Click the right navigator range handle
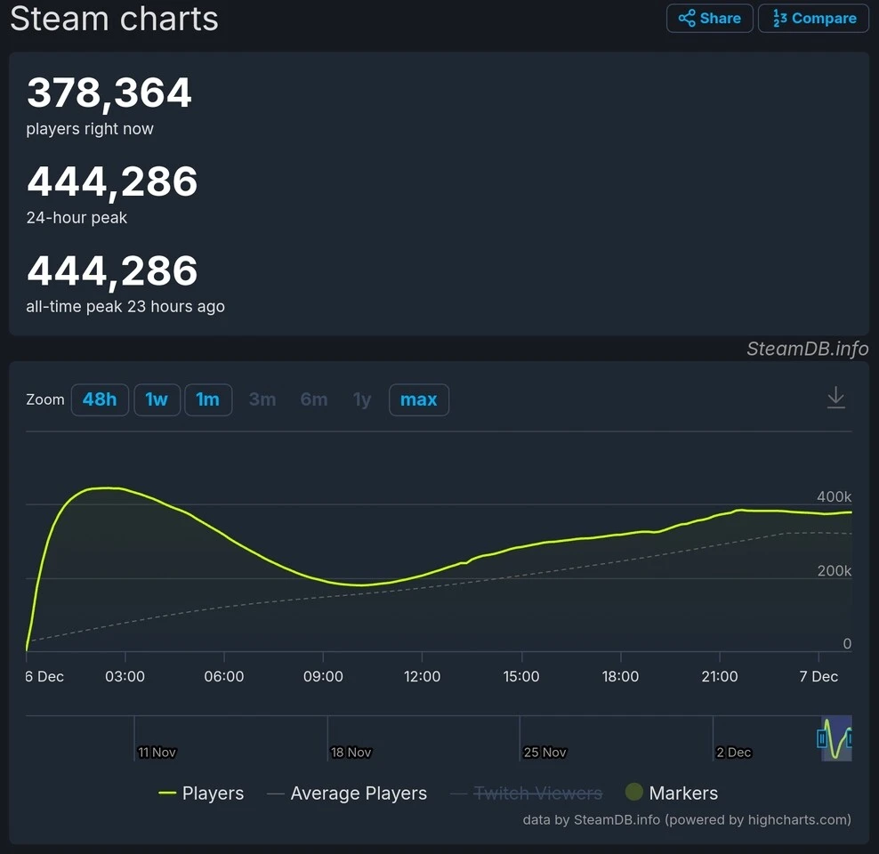Image resolution: width=879 pixels, height=854 pixels. 850,738
